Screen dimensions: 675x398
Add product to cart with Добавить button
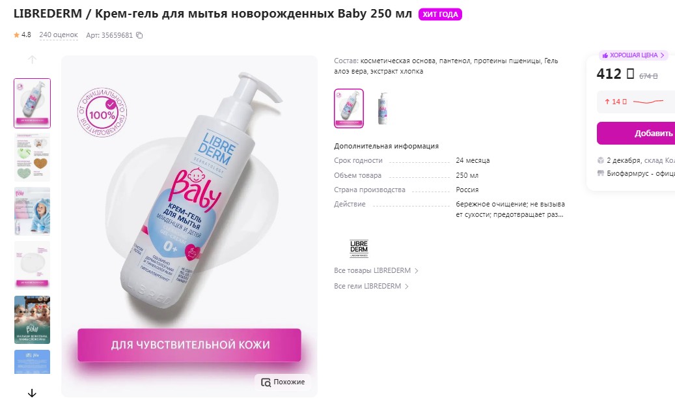636,133
